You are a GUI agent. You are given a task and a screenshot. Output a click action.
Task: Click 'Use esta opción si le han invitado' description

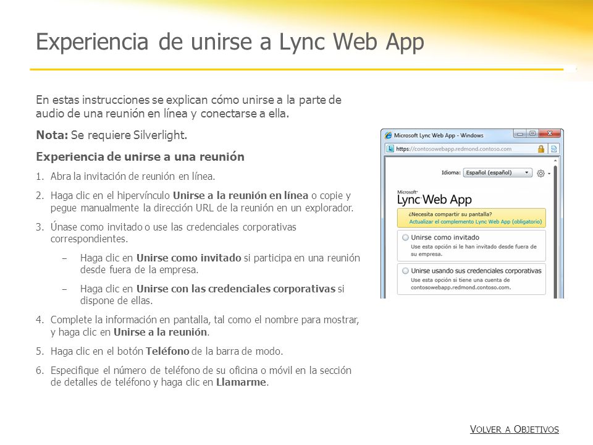click(474, 250)
